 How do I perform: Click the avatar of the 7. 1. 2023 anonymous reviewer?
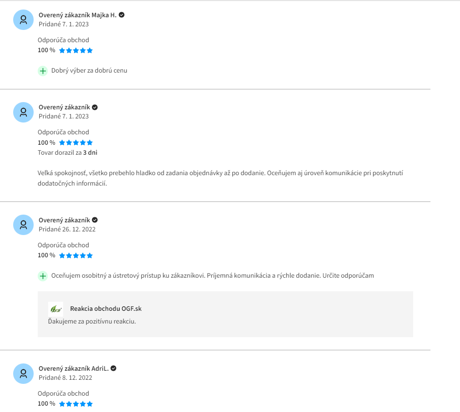click(23, 112)
